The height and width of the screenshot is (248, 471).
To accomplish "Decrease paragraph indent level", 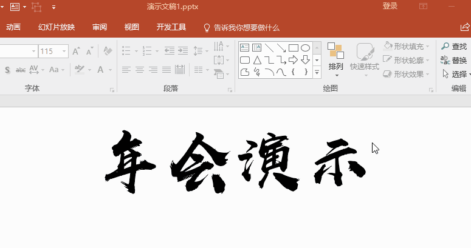I will tap(170, 51).
